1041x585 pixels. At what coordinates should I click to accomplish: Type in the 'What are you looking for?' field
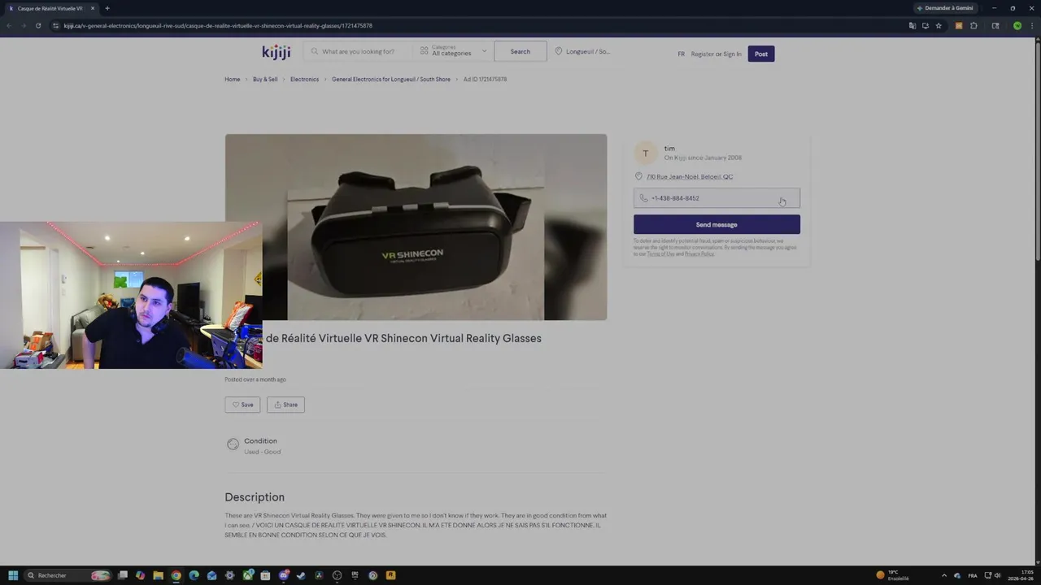[x=358, y=51]
